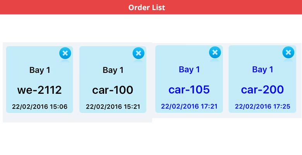
Task: Select the Bay 1 label above car-200
Action: point(263,69)
